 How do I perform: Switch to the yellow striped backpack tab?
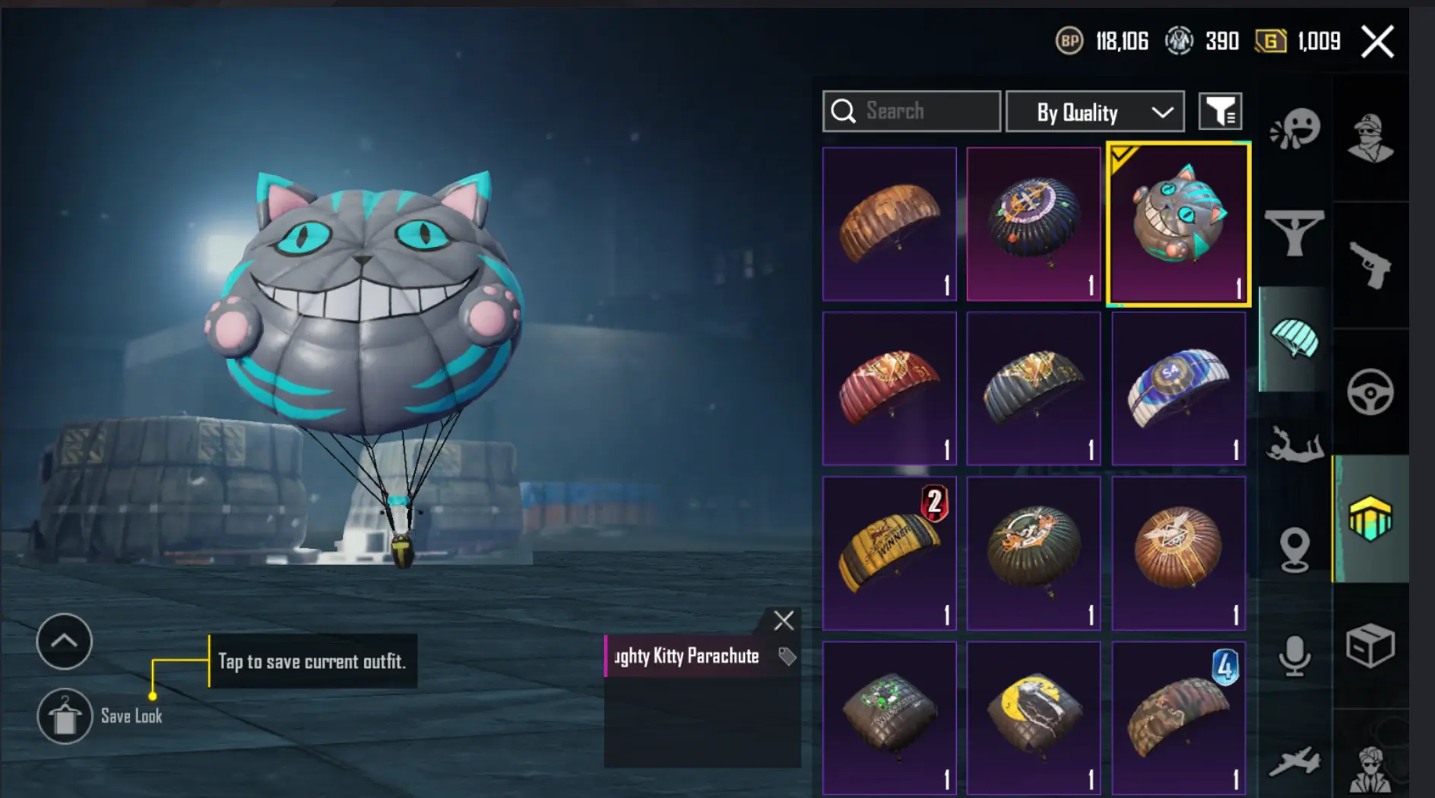(x=1370, y=518)
